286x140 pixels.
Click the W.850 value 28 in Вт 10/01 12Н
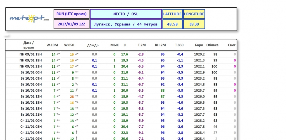(x=72, y=97)
